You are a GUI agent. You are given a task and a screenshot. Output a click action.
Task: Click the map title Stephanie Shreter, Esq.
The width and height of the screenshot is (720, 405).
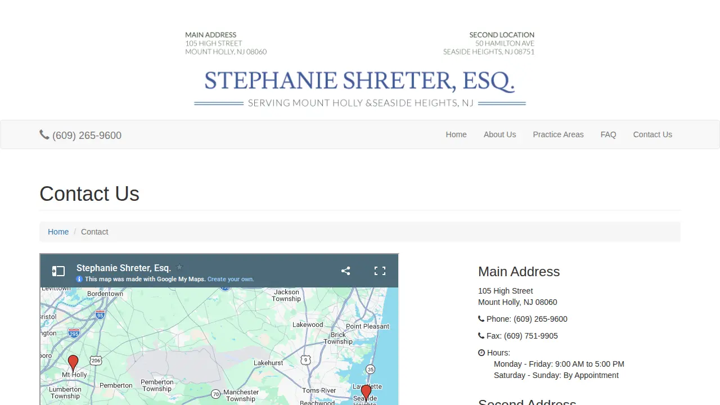point(124,268)
